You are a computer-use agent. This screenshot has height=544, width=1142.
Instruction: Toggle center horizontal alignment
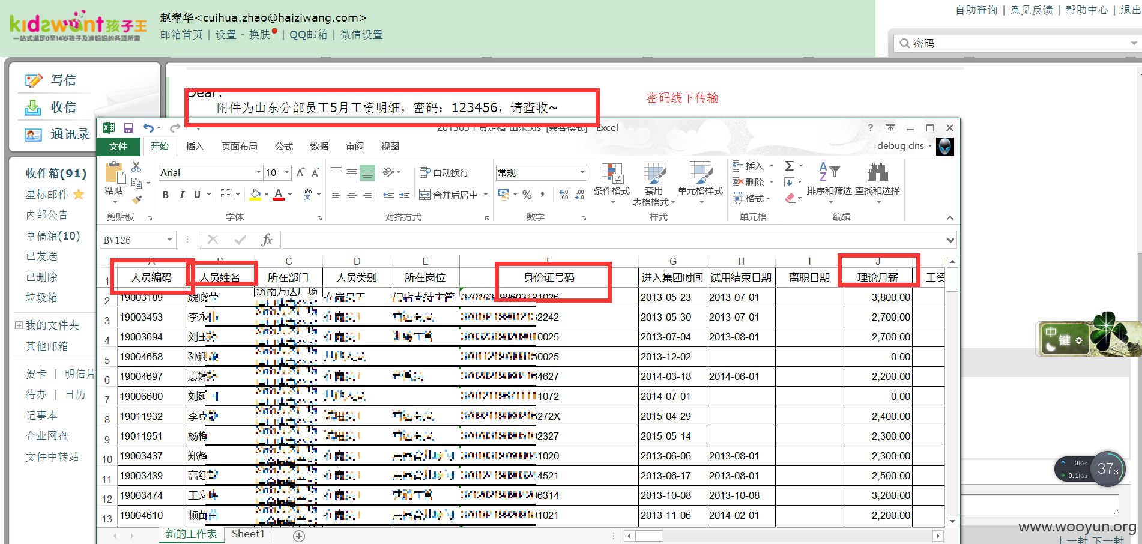coord(352,195)
